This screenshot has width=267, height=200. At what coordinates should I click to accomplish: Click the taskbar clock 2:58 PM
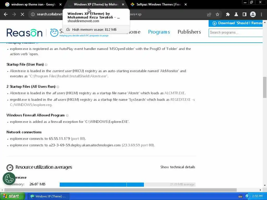[257, 196]
